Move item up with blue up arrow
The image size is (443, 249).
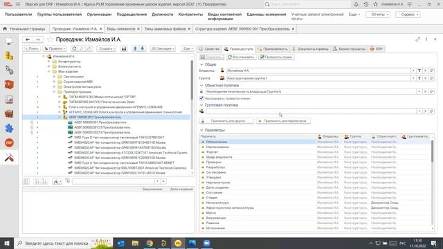point(135,48)
